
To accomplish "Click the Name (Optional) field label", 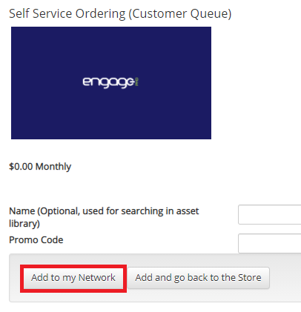I will (104, 217).
